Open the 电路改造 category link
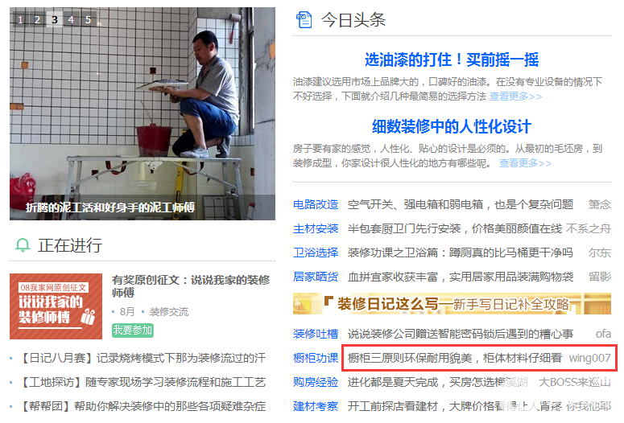624x423 pixels. coord(316,204)
